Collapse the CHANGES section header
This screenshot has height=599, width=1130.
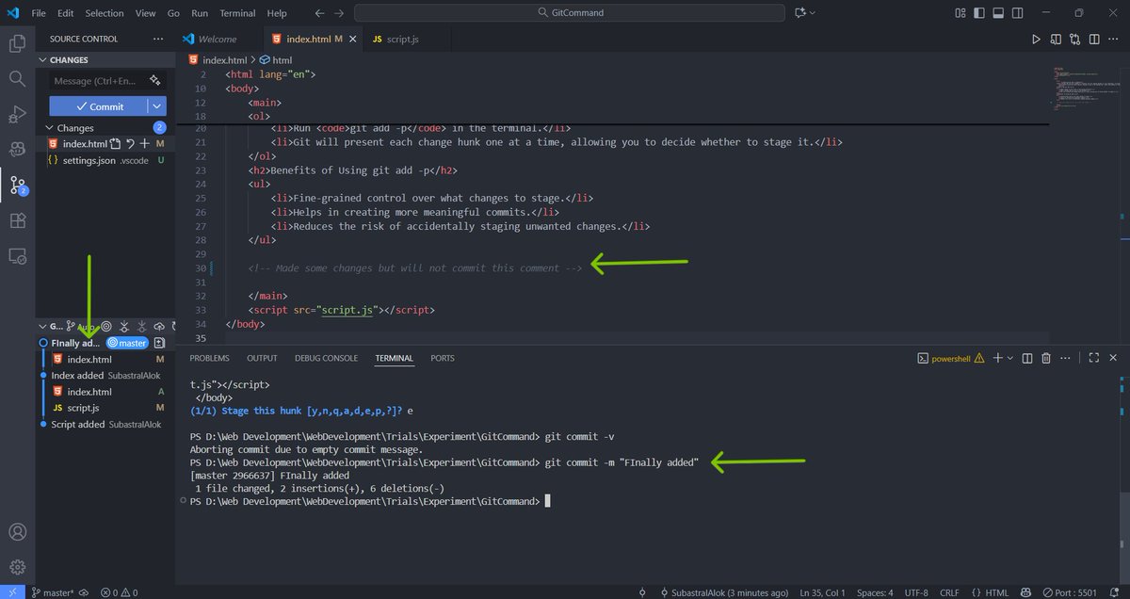[x=105, y=59]
